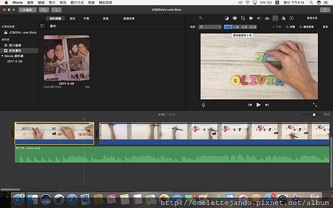333x208 pixels.
Task: Switch to 背景 backgrounds tab
Action: (x=106, y=18)
